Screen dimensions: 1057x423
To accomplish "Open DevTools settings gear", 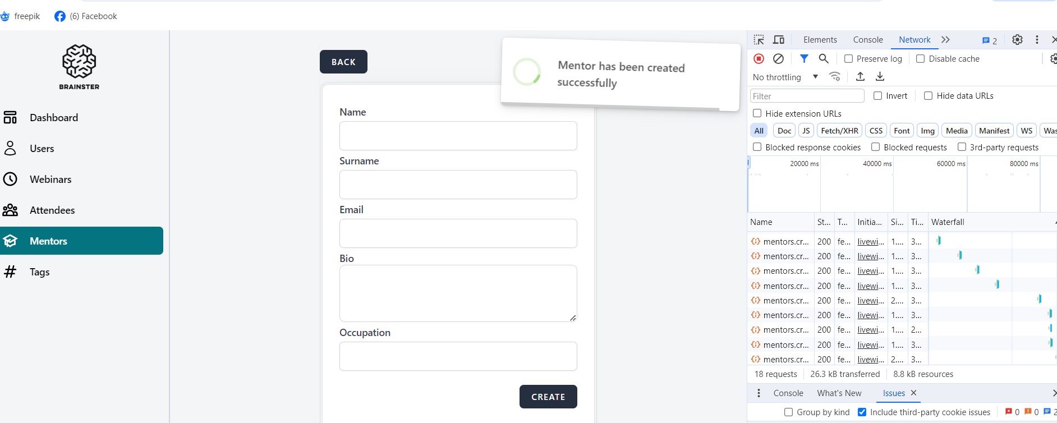I will click(1017, 40).
